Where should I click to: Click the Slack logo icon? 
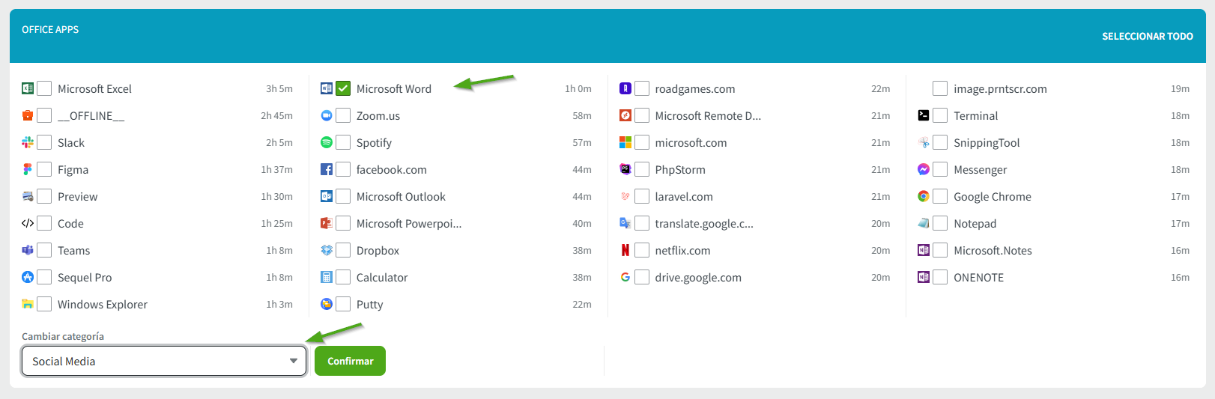[x=28, y=142]
